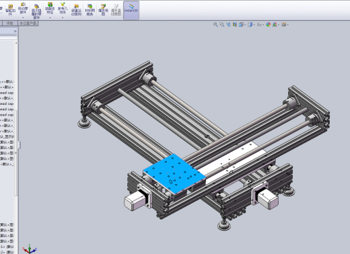Expand the View Settings dropdown arrow
The image size is (350, 254).
287,25
